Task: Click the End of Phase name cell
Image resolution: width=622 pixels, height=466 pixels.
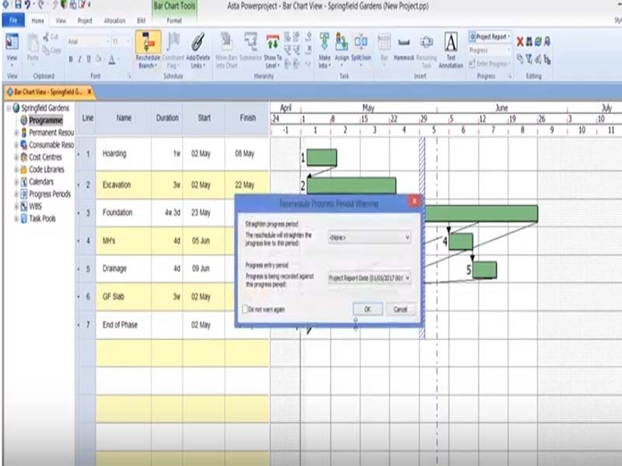Action: [124, 325]
